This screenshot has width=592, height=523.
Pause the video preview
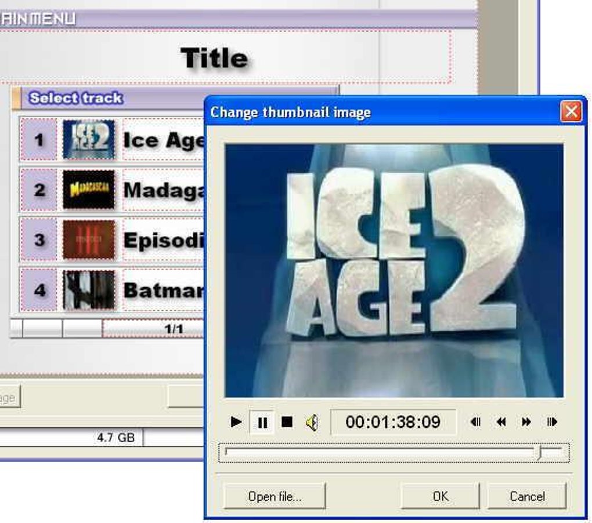[262, 422]
